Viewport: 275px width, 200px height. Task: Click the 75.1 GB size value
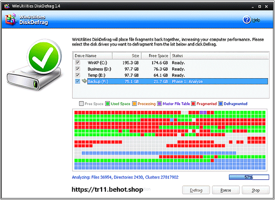131,81
